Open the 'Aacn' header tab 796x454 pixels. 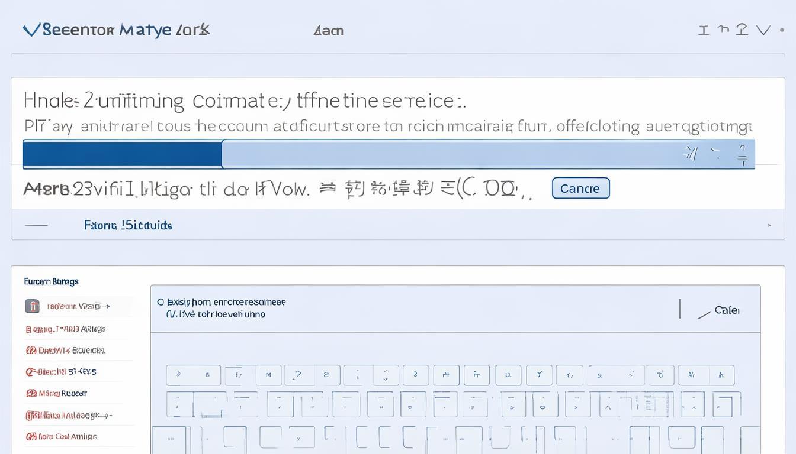(328, 31)
